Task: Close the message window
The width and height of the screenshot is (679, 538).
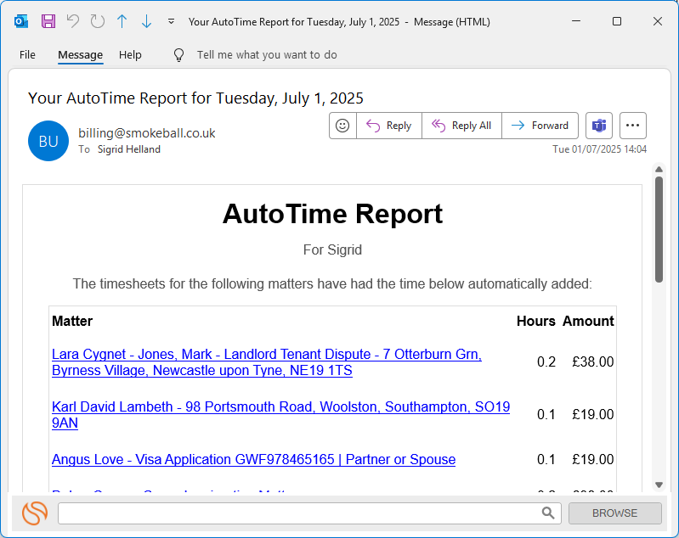Action: [658, 21]
